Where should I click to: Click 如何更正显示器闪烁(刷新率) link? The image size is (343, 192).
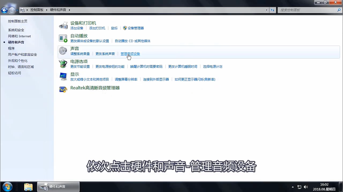(195, 79)
